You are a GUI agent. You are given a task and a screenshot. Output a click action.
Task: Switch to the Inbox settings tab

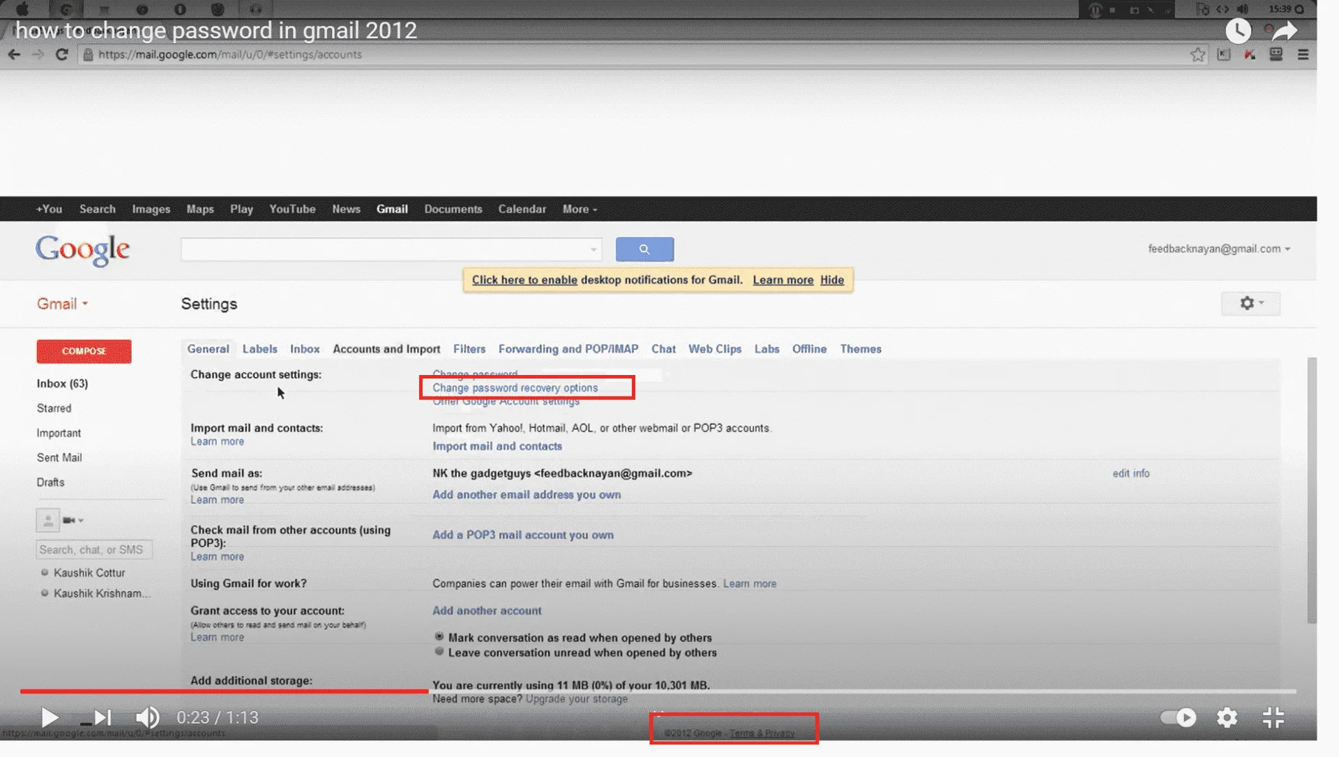305,349
